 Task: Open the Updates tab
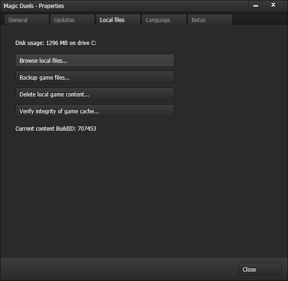pos(72,20)
